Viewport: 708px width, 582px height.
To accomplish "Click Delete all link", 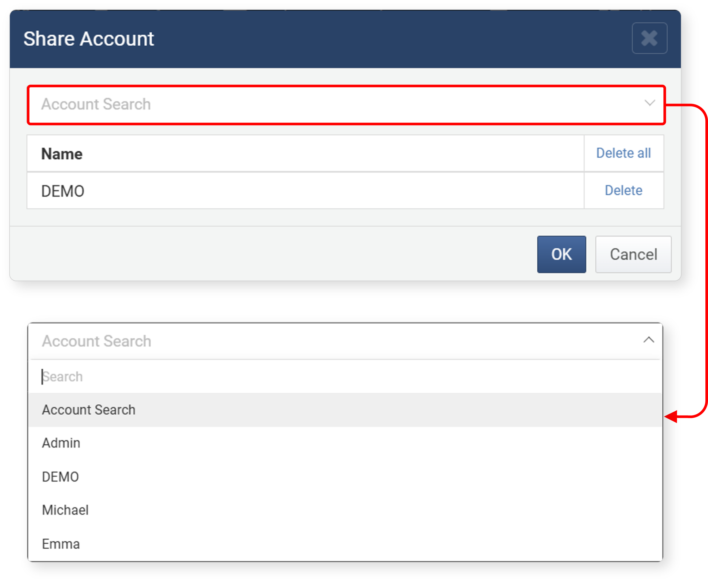I will click(x=623, y=153).
